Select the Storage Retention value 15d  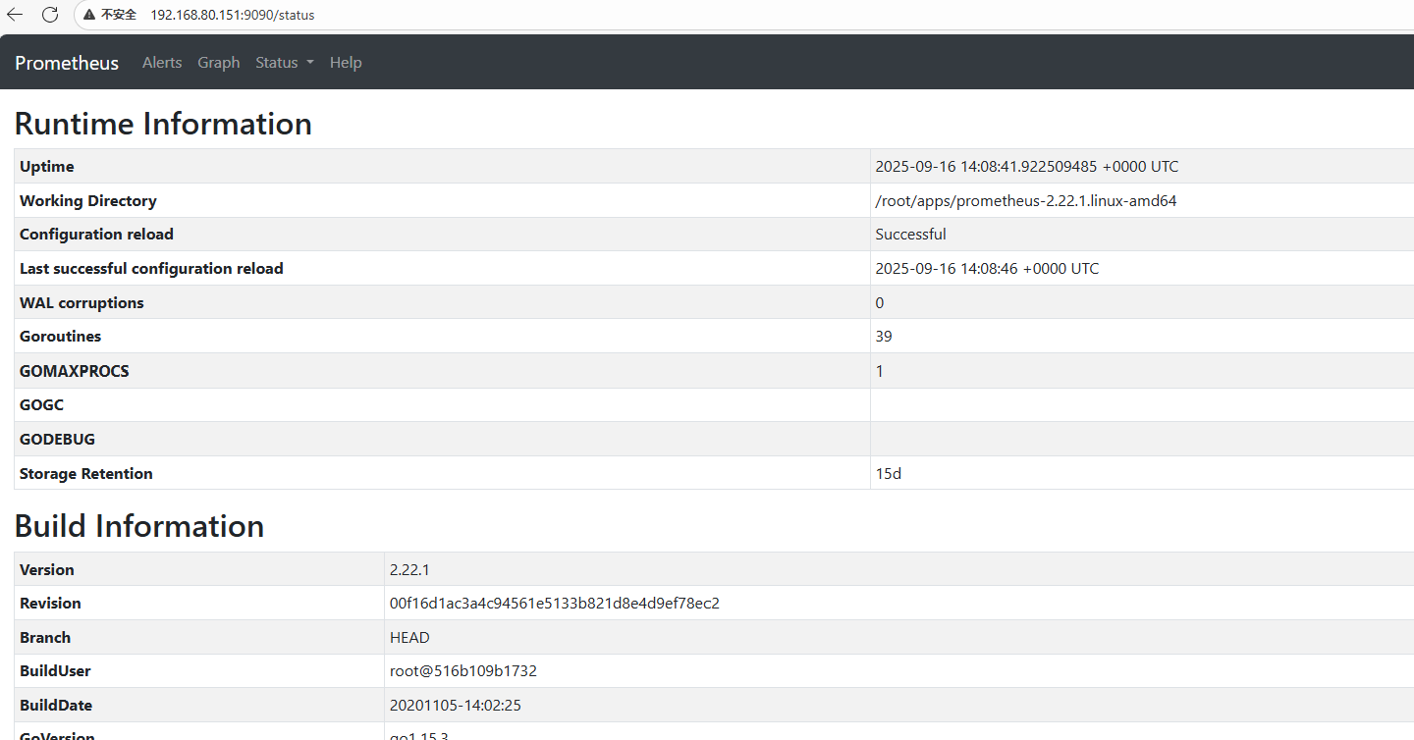[x=889, y=473]
